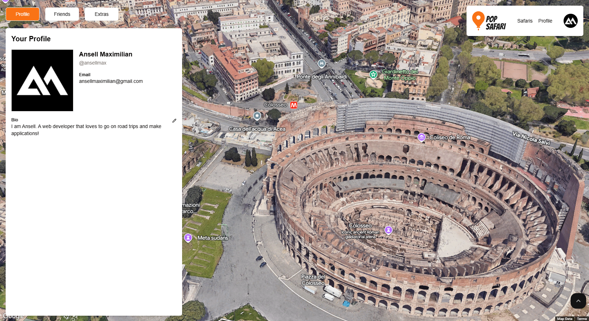The image size is (589, 321).
Task: Select the Coliseo de Roma map marker
Action: (421, 137)
